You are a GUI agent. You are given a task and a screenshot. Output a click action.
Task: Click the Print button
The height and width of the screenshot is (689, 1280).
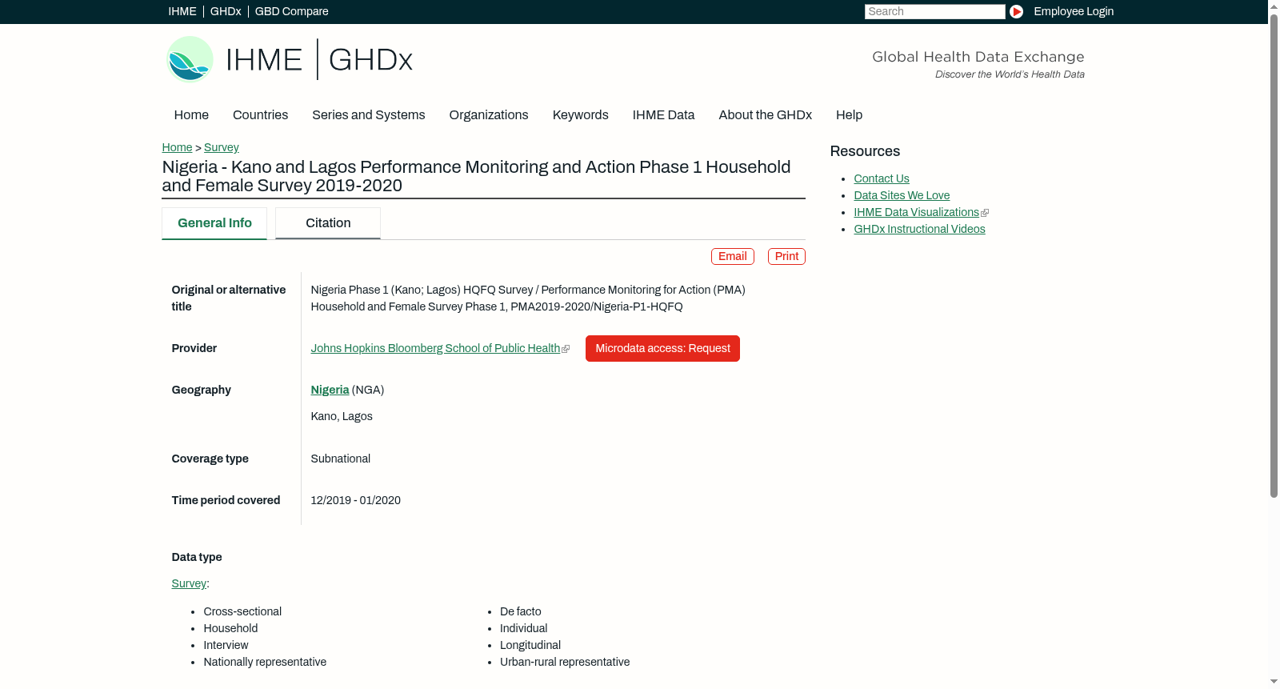click(786, 256)
